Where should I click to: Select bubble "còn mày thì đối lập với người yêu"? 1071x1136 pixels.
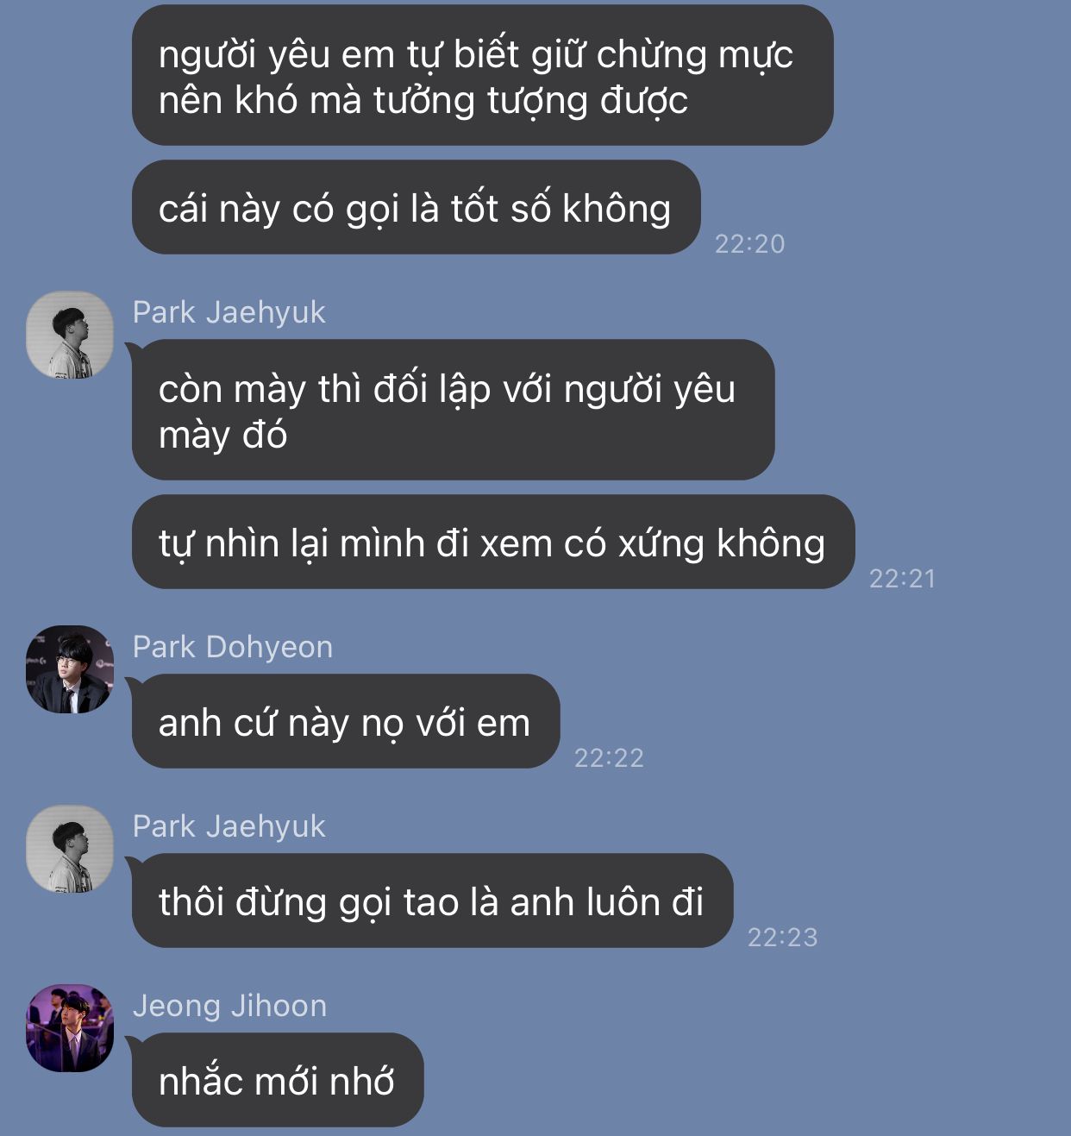point(453,410)
